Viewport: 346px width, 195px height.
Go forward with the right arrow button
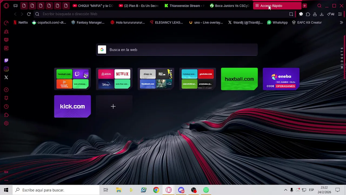pos(22,14)
